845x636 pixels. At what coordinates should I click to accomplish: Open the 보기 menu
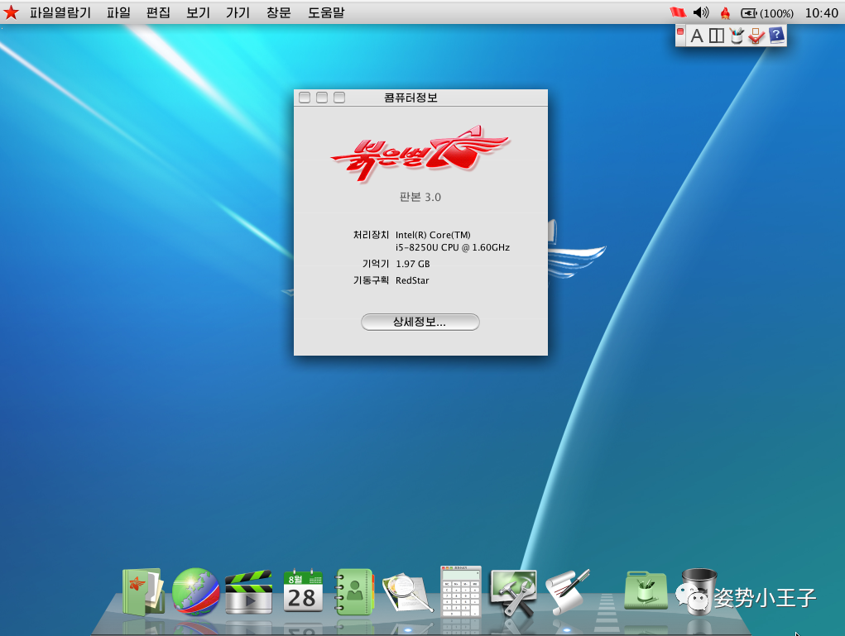[x=198, y=12]
